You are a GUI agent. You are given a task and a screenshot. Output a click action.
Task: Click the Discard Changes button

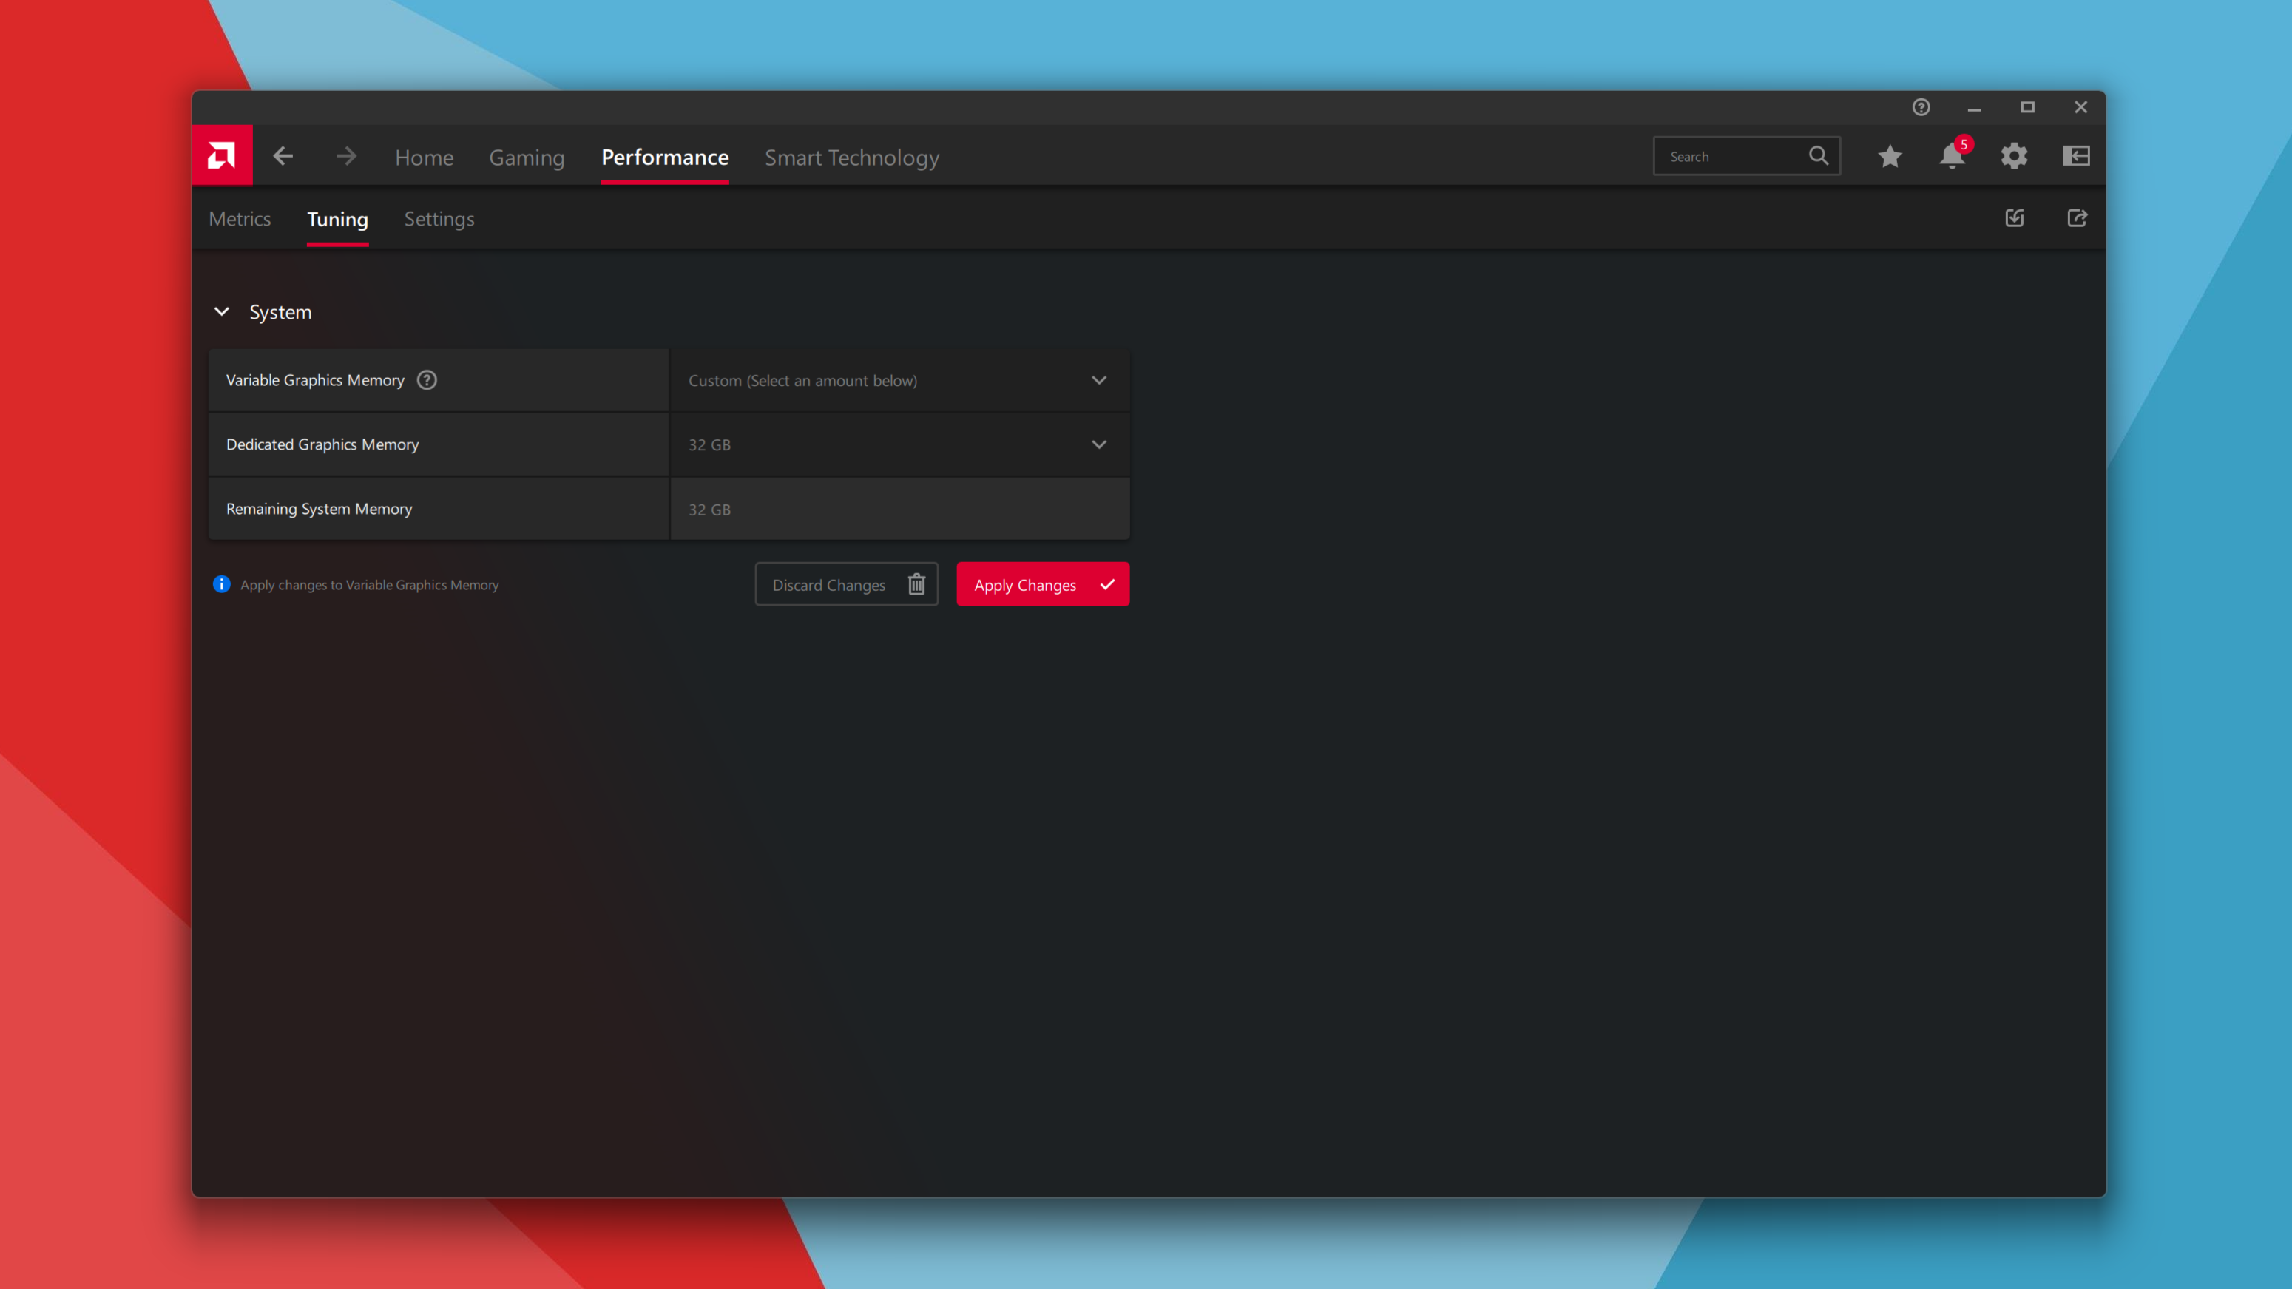click(x=846, y=584)
